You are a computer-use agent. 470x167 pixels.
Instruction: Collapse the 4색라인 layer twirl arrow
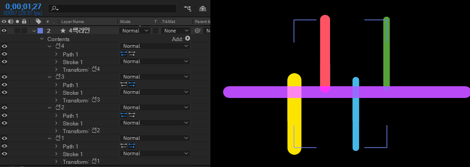[x=34, y=31]
